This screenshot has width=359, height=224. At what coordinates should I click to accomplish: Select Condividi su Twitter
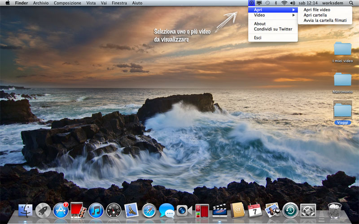273,29
